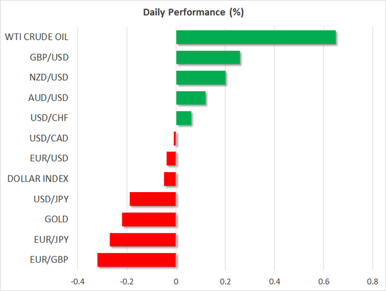Click the red EUR/JPY bar
This screenshot has width=386, height=291.
143,240
